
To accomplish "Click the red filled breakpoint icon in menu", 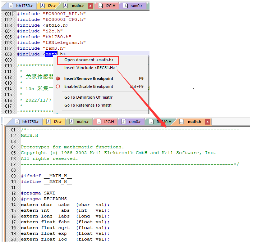I will (x=58, y=79).
